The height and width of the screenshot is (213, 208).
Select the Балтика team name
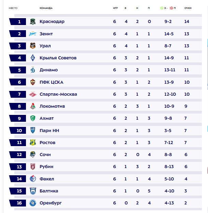(x=49, y=191)
